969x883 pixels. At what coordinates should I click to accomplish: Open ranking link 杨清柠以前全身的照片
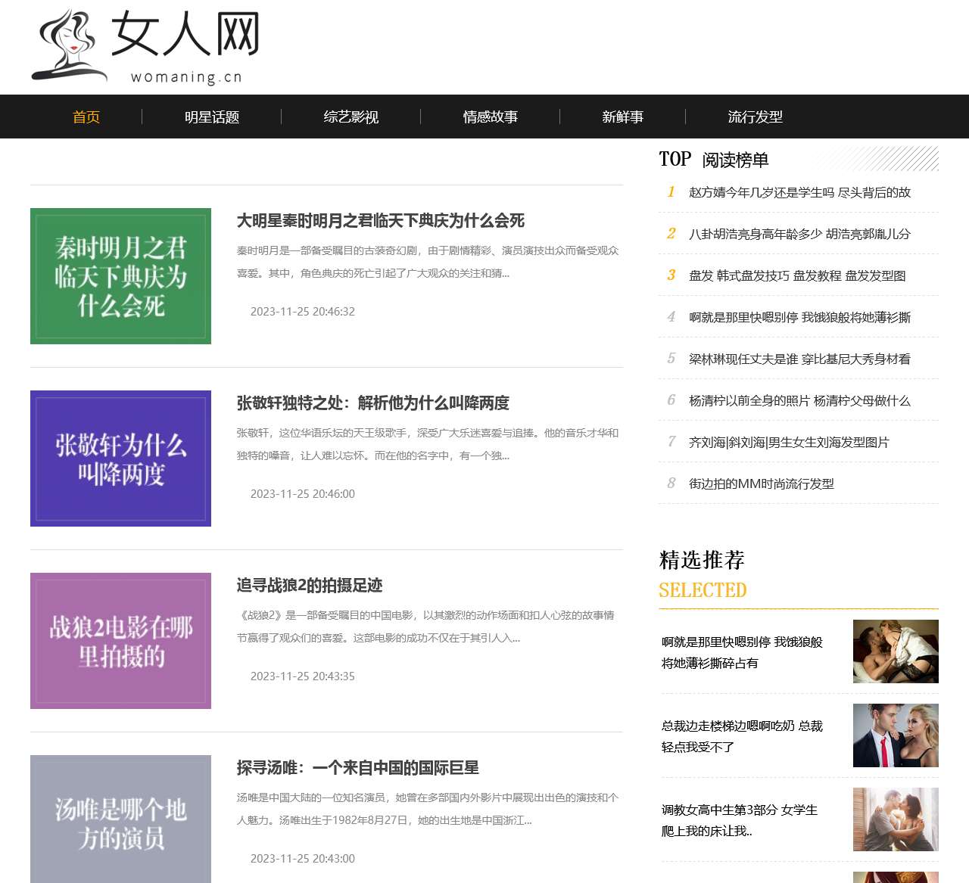coord(799,400)
